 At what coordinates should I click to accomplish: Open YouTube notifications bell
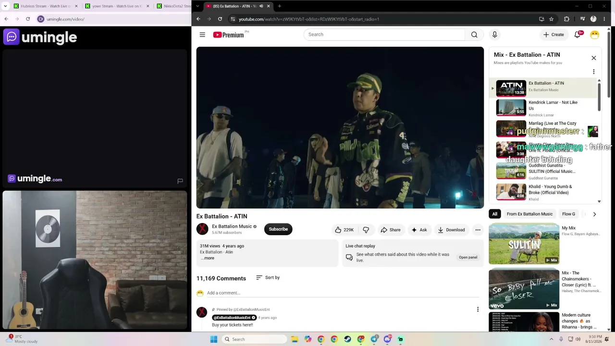click(578, 35)
